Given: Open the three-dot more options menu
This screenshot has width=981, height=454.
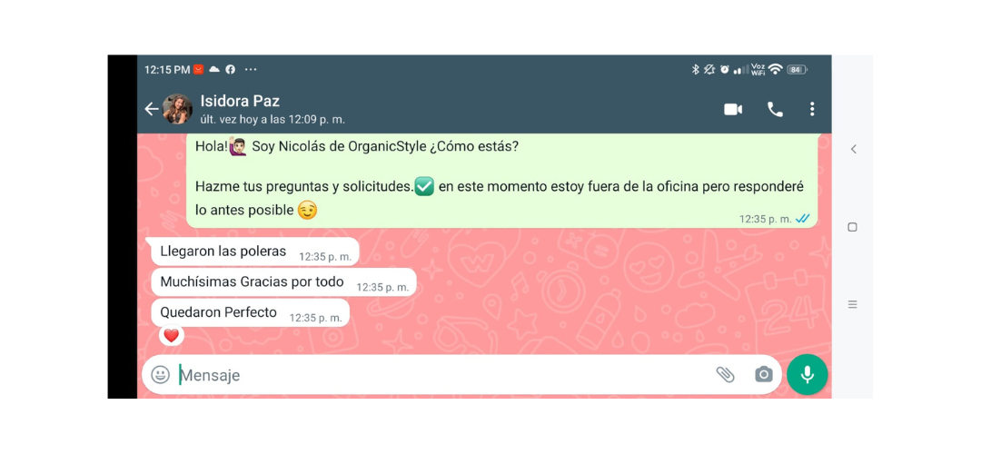Looking at the screenshot, I should click(811, 110).
